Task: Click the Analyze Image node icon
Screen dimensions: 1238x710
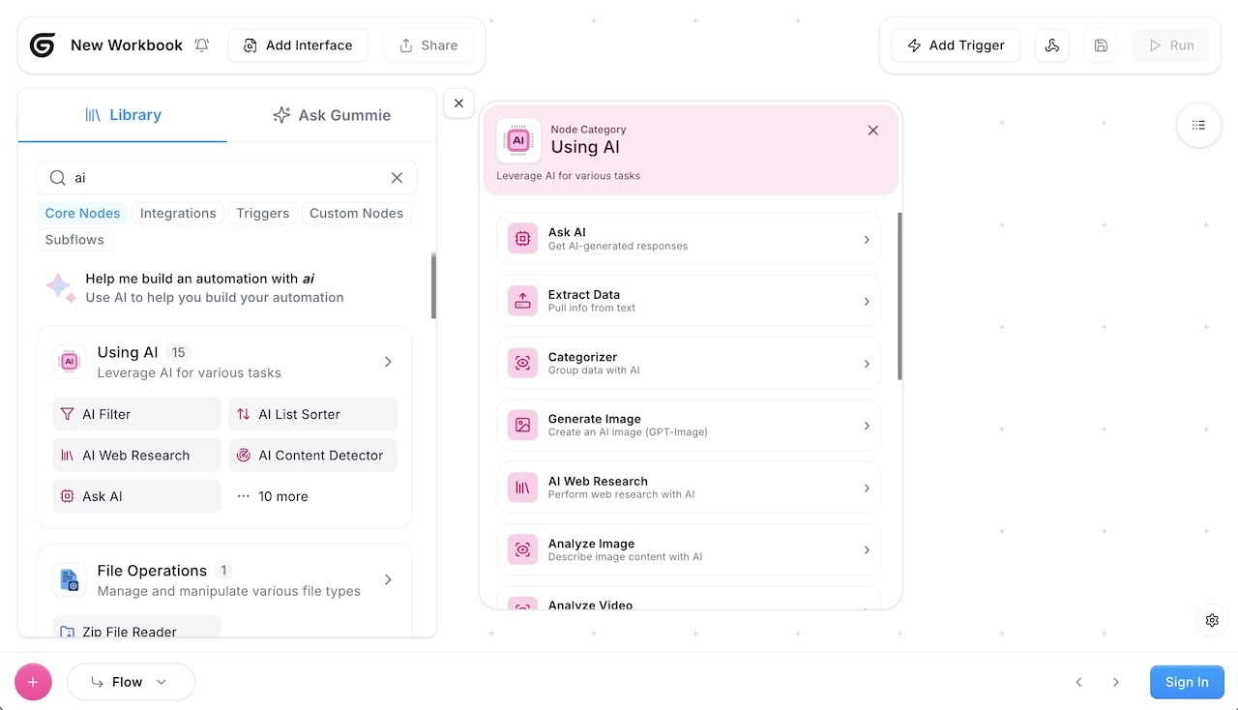Action: pos(522,549)
